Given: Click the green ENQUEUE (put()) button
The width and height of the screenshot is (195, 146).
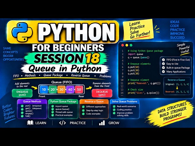Looking at the screenshot, I should (22, 93).
